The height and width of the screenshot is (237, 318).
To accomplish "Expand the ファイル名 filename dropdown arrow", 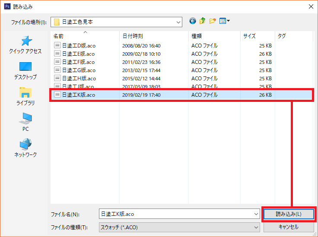I will pyautogui.click(x=256, y=214).
